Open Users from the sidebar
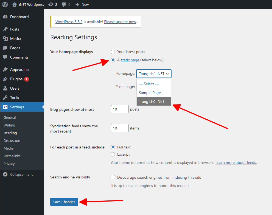 point(15,88)
